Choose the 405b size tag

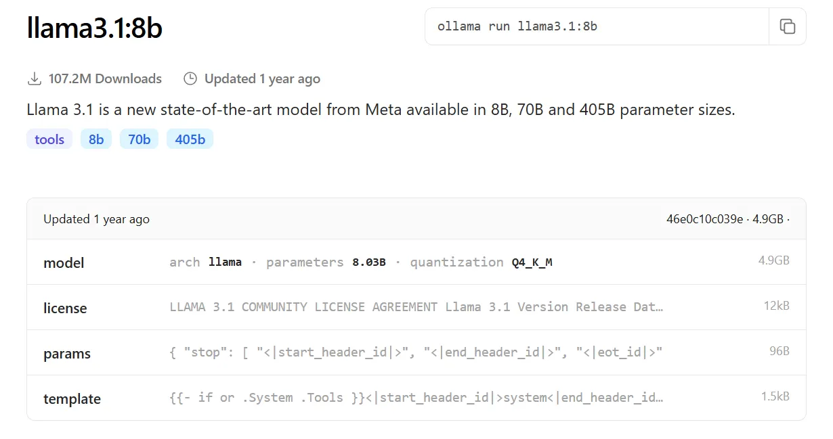tap(190, 139)
